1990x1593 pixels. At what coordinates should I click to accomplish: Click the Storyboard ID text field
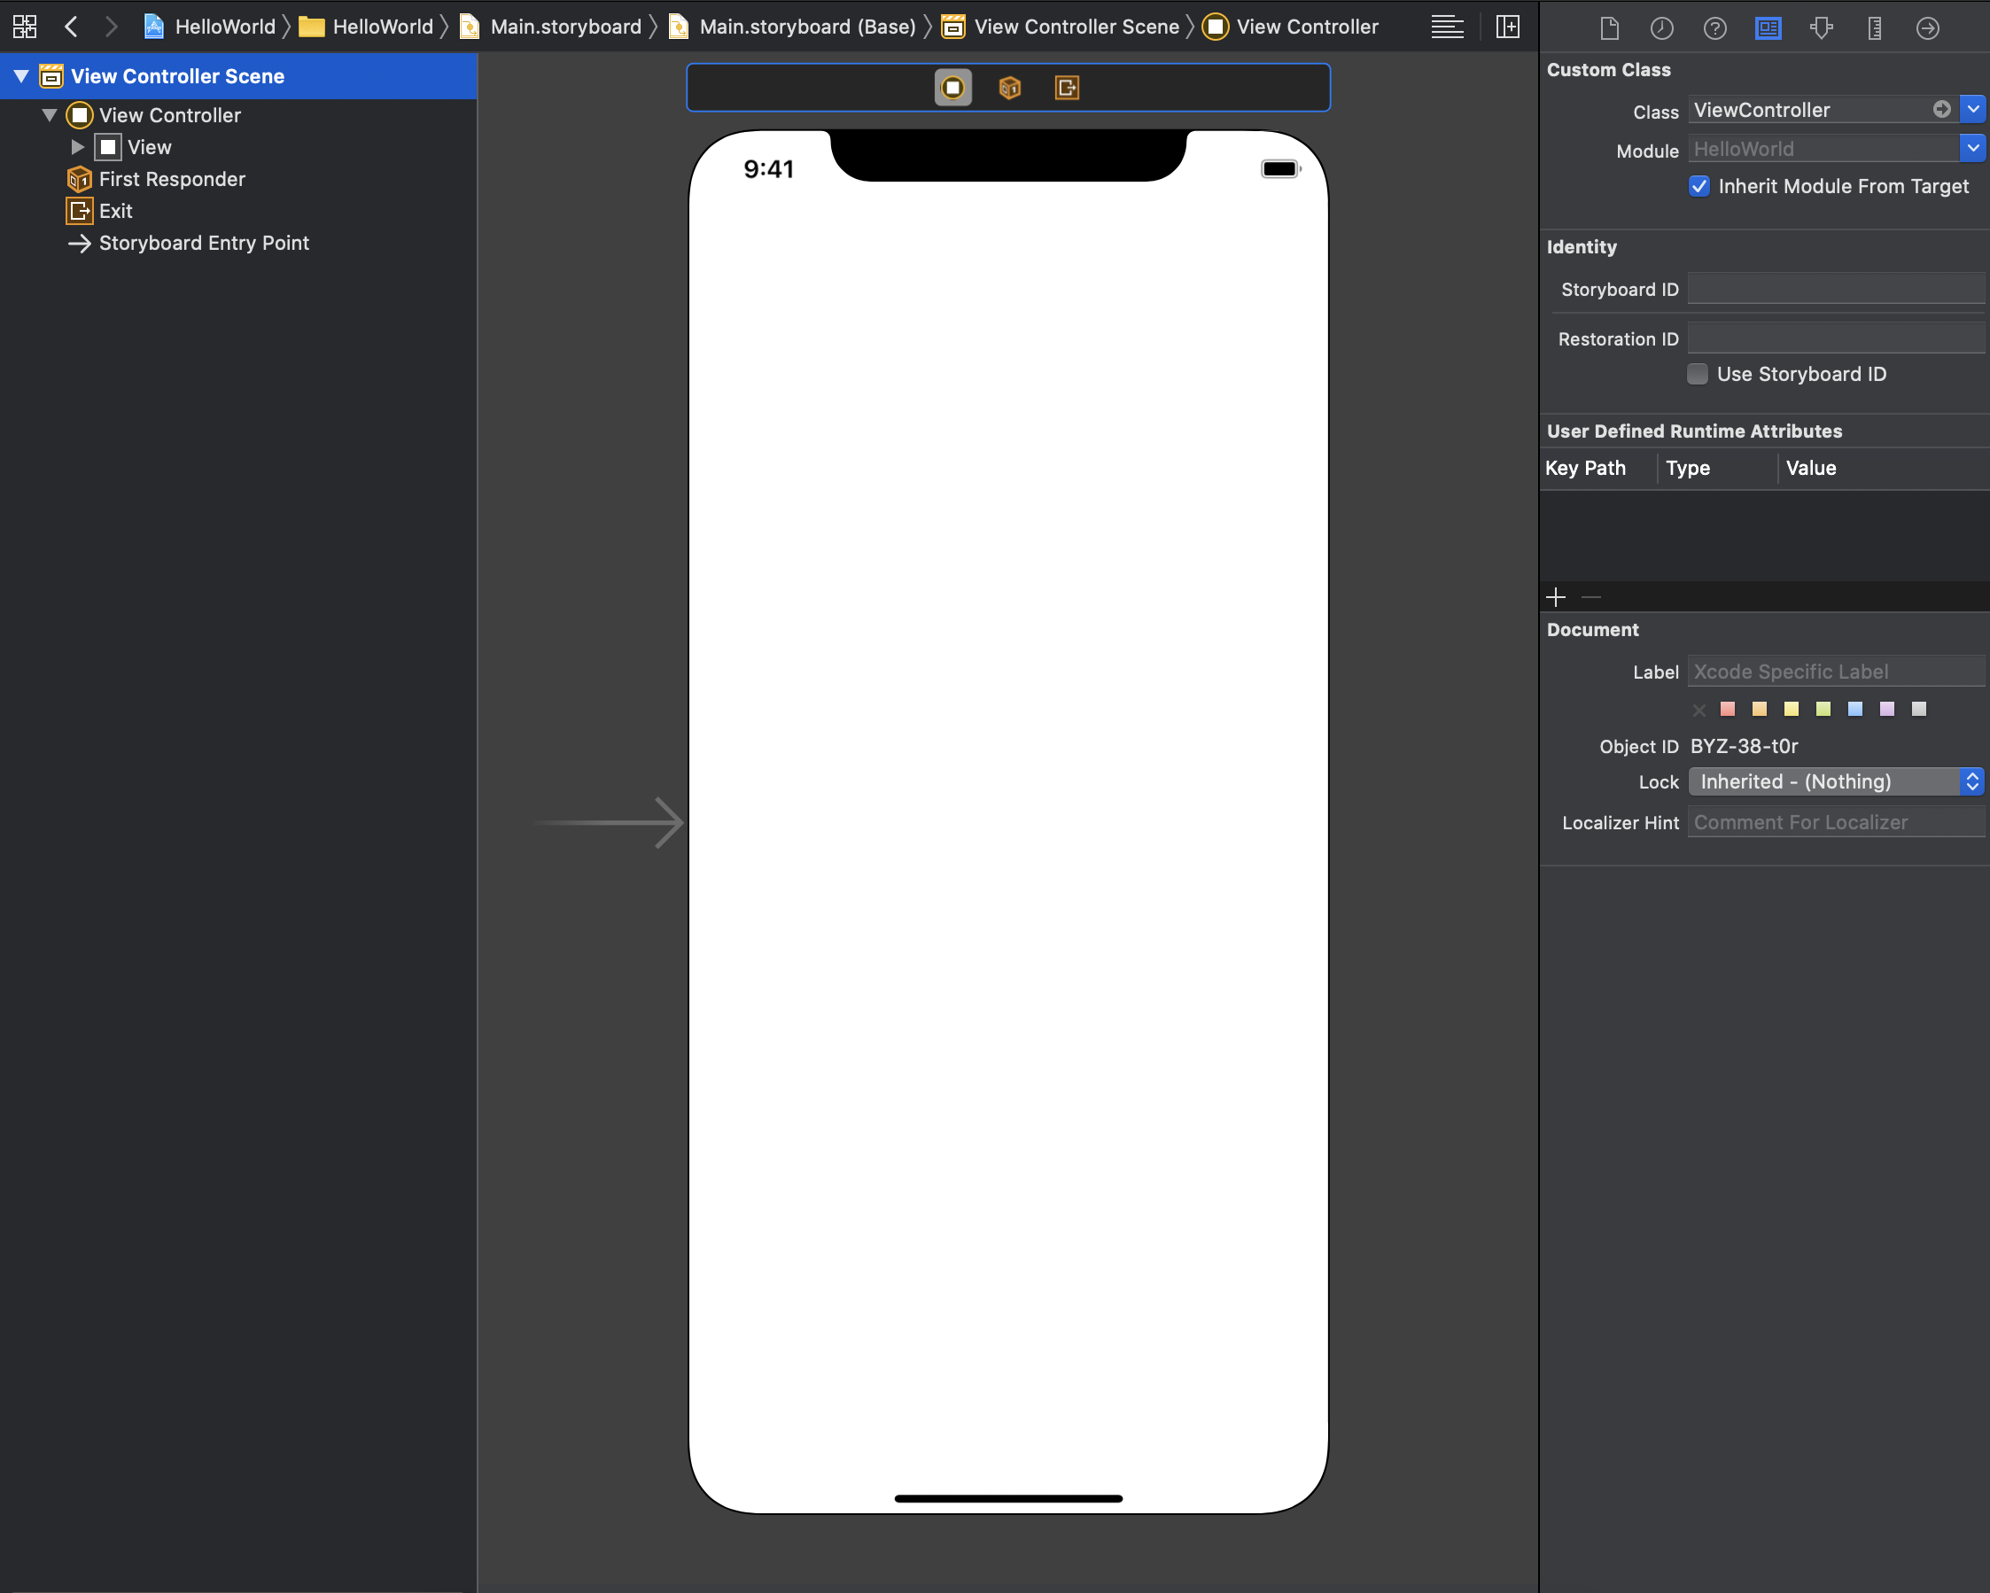pos(1835,289)
